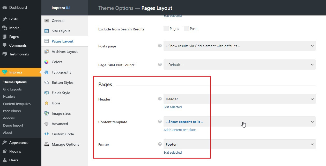Click the Icons star icon

tap(47, 103)
